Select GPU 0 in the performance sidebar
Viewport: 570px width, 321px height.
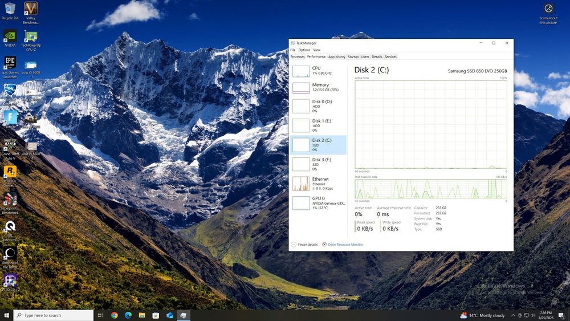318,203
